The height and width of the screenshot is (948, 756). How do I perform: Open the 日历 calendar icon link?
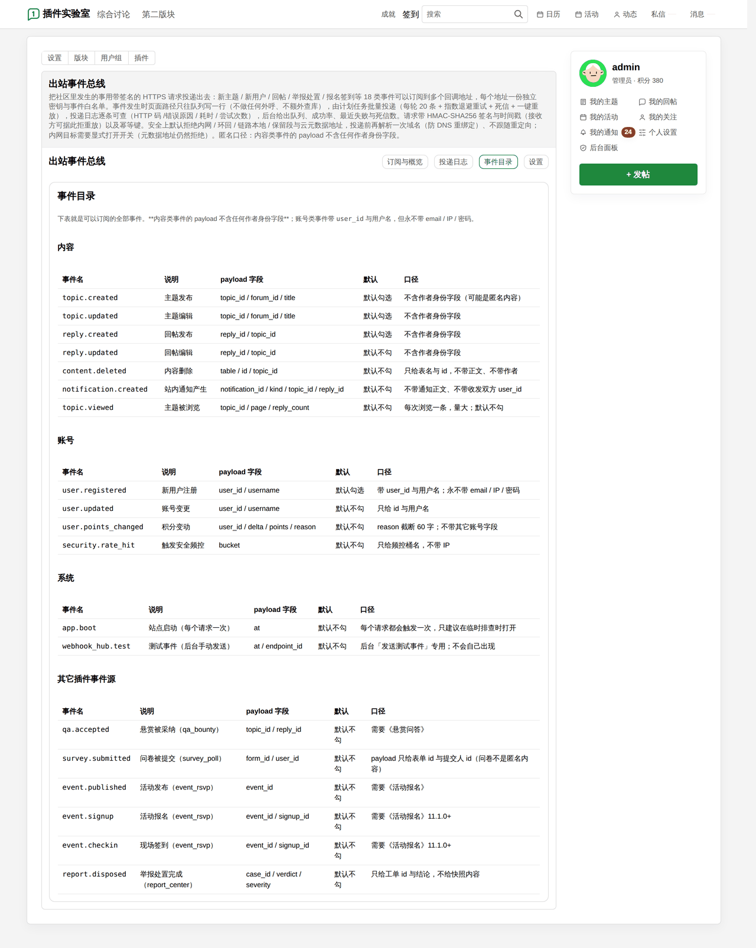pyautogui.click(x=548, y=14)
